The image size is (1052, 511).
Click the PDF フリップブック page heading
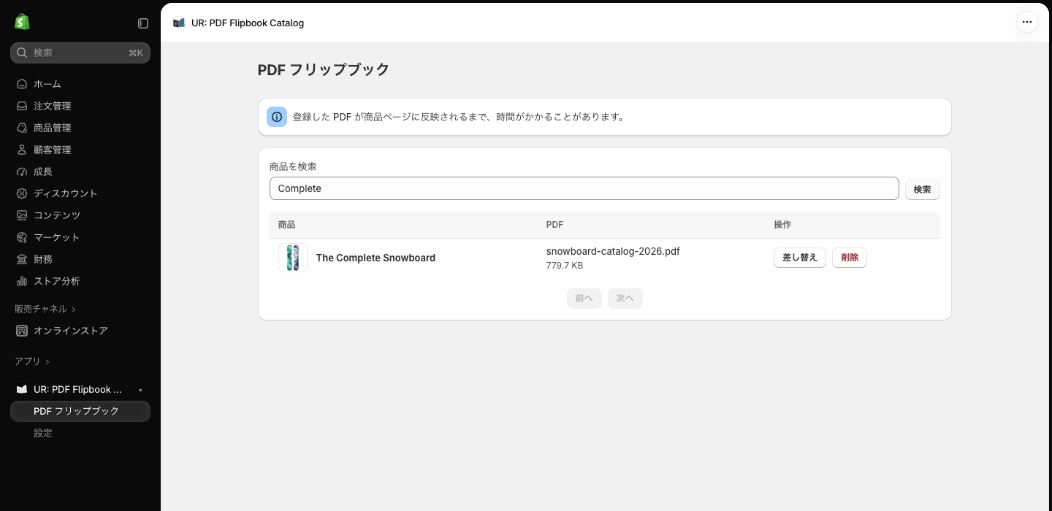point(324,69)
